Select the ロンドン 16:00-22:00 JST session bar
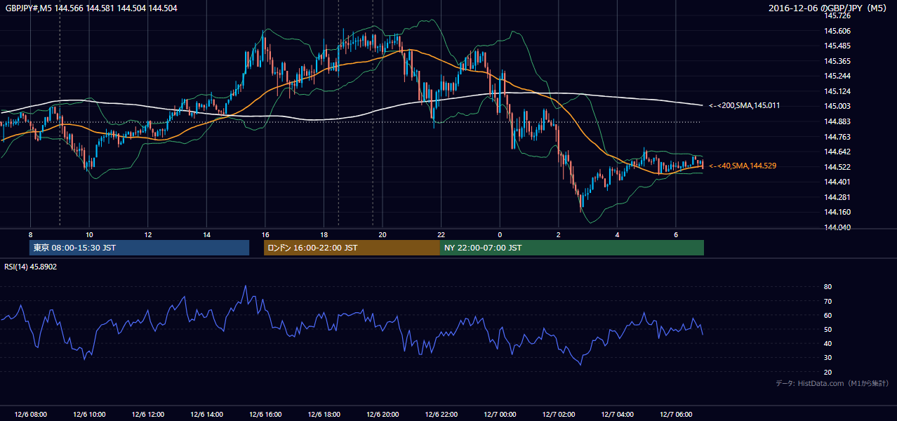This screenshot has height=421, width=897. (x=352, y=248)
